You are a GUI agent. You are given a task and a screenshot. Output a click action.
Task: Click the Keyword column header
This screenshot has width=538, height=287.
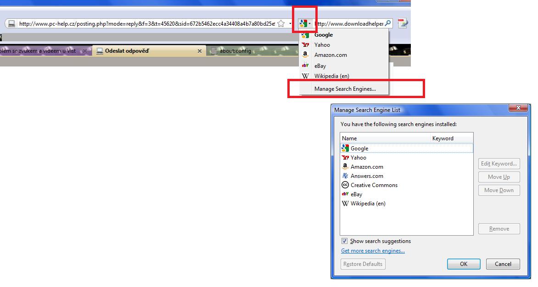point(452,138)
